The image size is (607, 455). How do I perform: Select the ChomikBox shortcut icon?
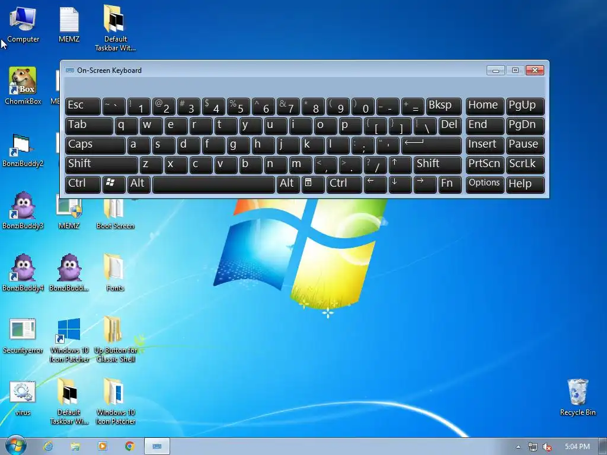click(x=23, y=86)
